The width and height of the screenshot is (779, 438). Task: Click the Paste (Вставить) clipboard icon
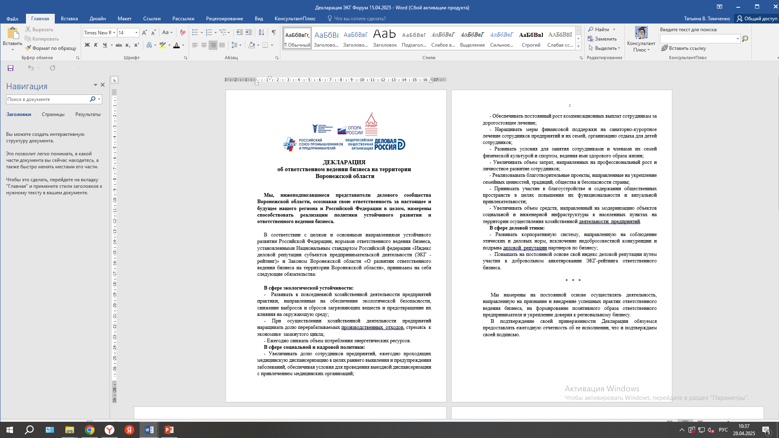[x=13, y=33]
